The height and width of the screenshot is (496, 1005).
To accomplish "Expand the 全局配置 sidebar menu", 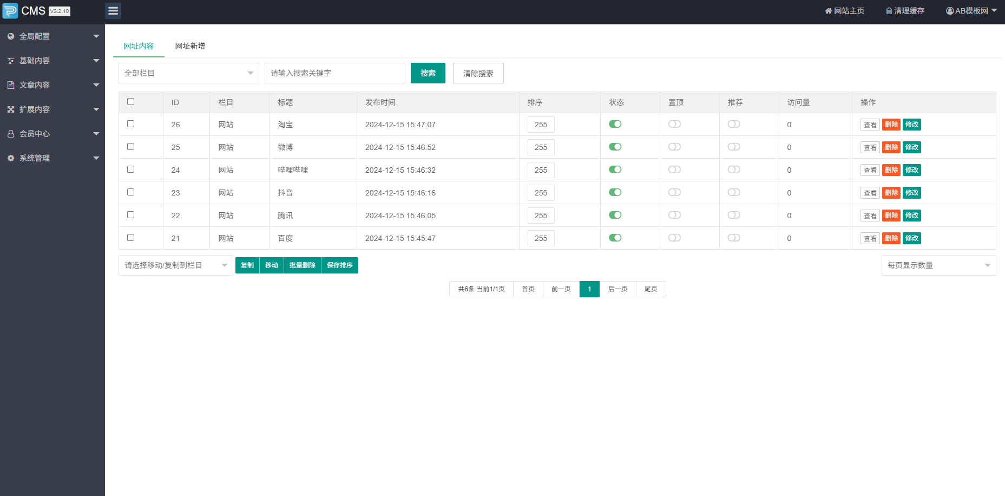I will (x=52, y=36).
